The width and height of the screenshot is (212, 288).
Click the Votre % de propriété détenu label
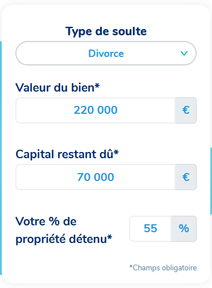pos(64,230)
